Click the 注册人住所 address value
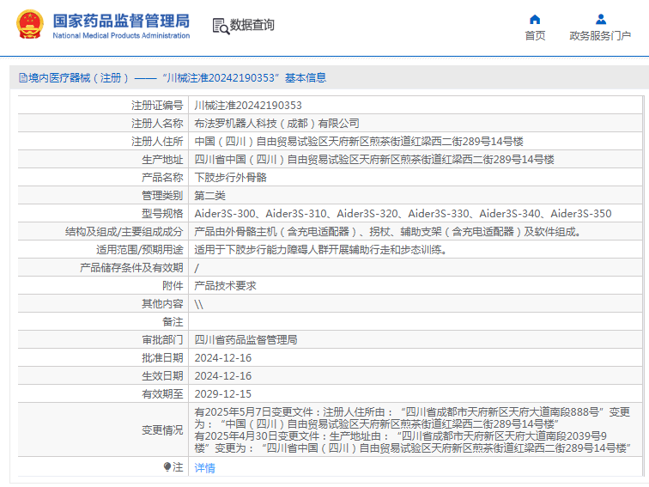The width and height of the screenshot is (649, 487). [x=359, y=142]
